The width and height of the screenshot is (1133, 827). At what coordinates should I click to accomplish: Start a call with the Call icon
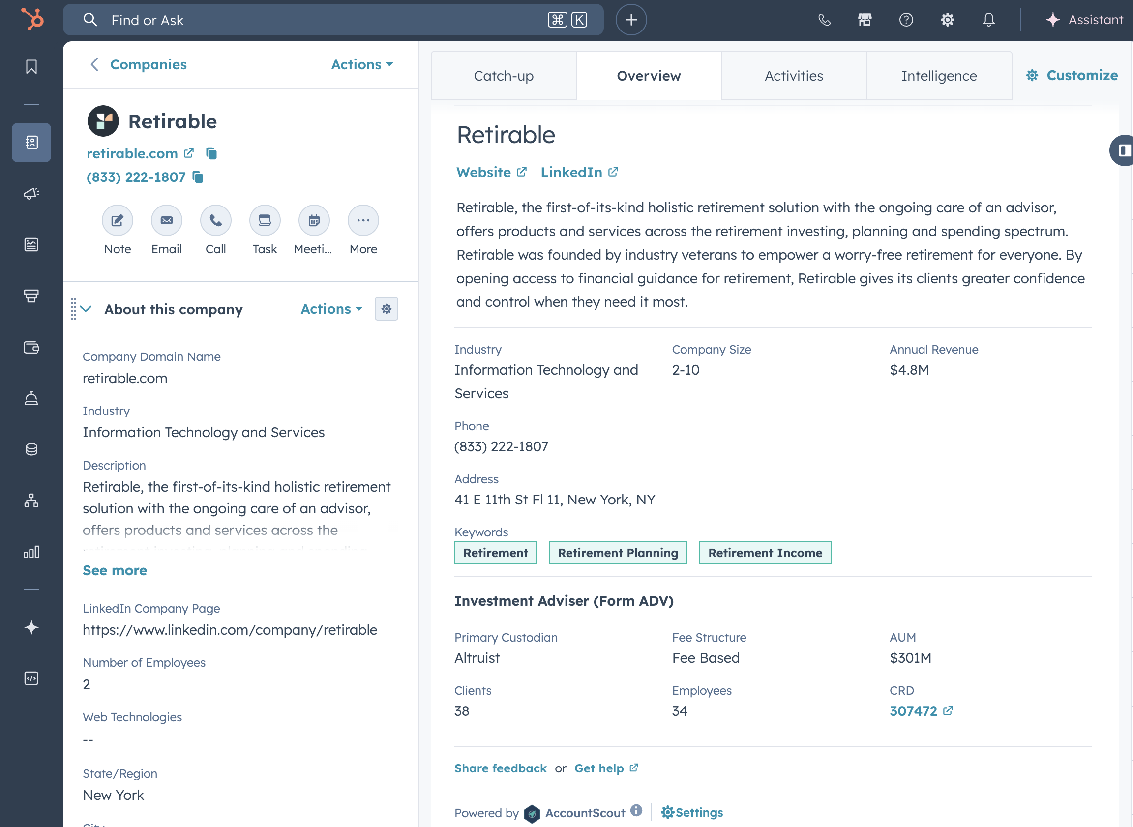tap(215, 220)
